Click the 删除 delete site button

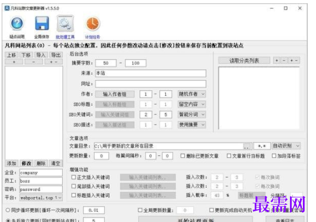(41, 163)
